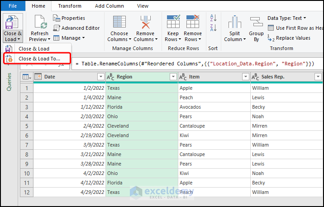
Task: Open query Properties
Action: 69,18
